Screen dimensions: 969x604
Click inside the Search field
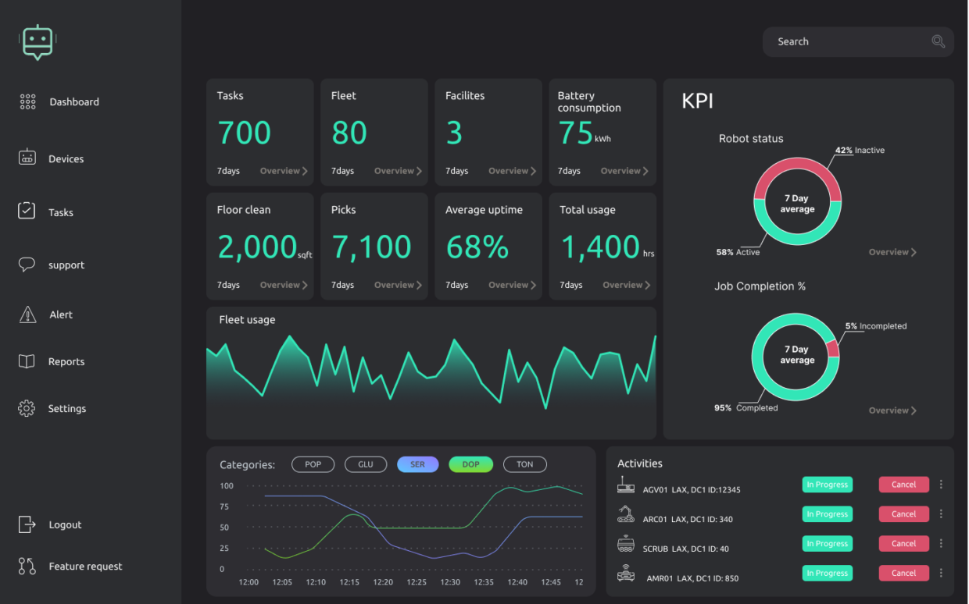[x=844, y=41]
